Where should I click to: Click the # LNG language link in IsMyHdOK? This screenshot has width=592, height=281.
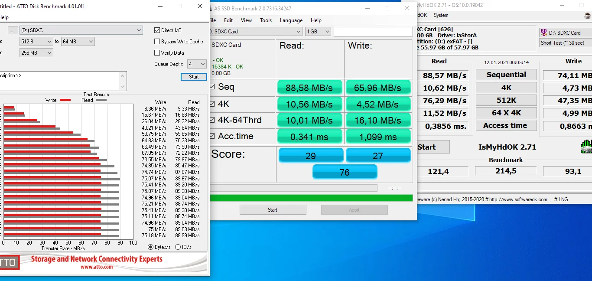point(561,199)
